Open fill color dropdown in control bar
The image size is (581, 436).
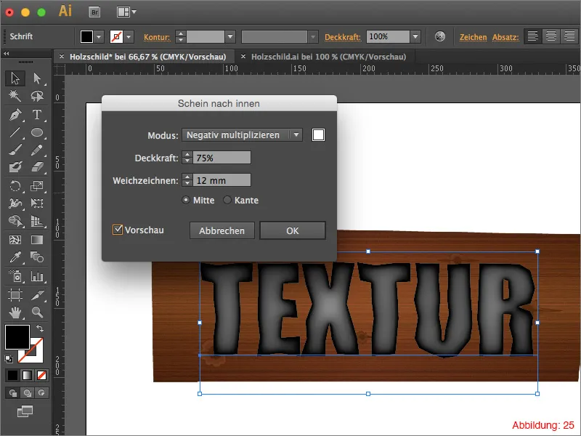(x=99, y=37)
